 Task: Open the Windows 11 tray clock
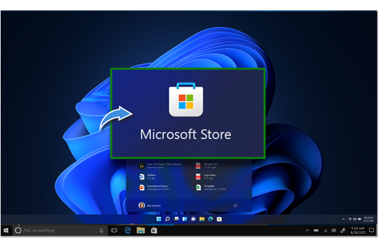click(369, 219)
